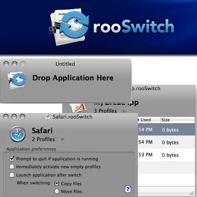The width and height of the screenshot is (197, 197).
Task: Check 'Launch application after switch'
Action: pyautogui.click(x=12, y=175)
